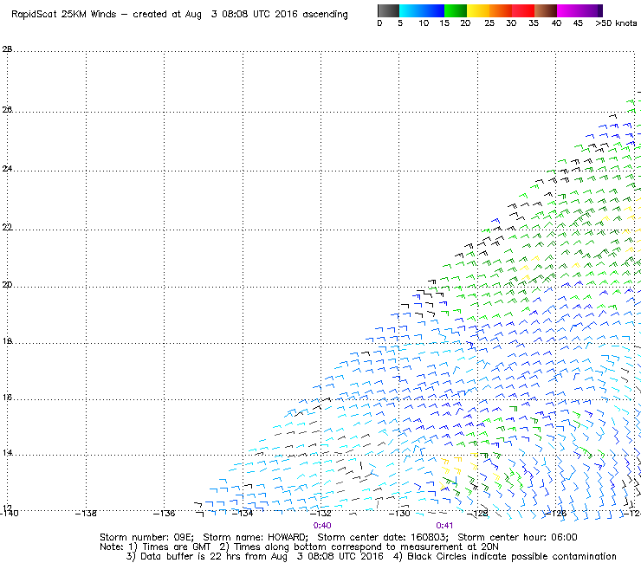
Task: Click note 2 about measurement at 20N
Action: [359, 547]
